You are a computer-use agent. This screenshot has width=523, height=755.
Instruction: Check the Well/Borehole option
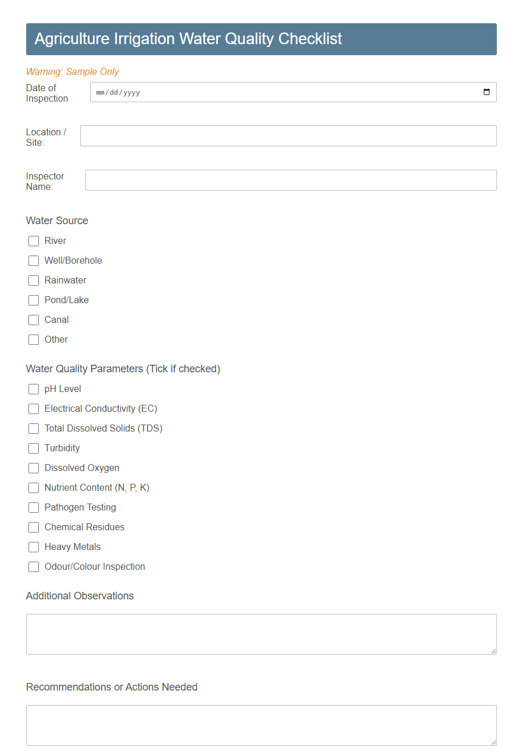click(33, 260)
